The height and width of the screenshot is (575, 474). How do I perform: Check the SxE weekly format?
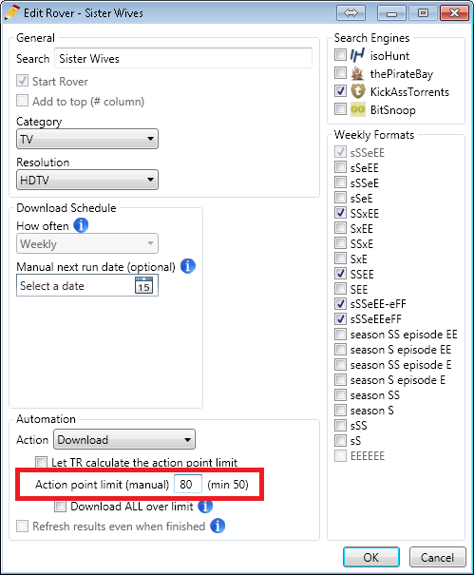[x=340, y=259]
